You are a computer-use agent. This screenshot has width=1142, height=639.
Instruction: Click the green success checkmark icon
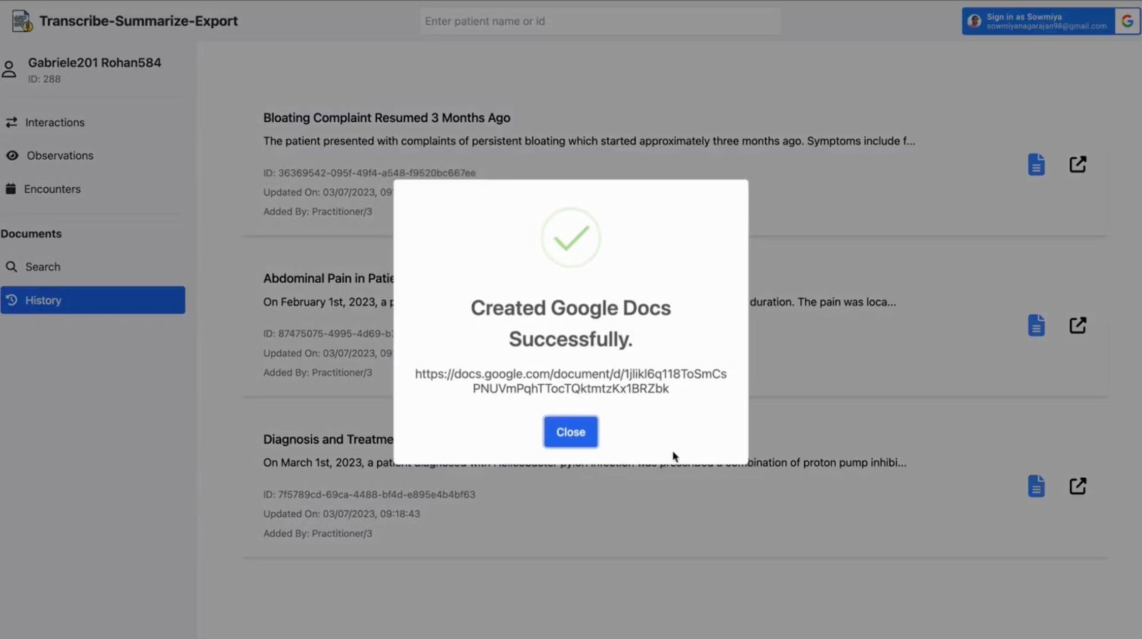pos(570,238)
